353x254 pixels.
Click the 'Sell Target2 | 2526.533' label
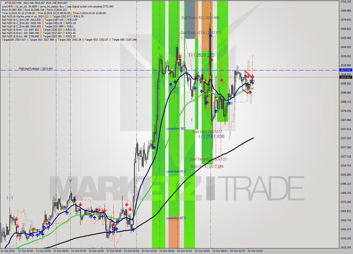click(208, 159)
